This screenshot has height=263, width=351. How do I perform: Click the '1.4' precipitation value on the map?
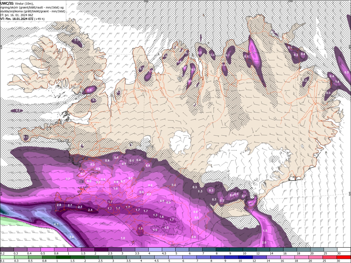[155, 230]
